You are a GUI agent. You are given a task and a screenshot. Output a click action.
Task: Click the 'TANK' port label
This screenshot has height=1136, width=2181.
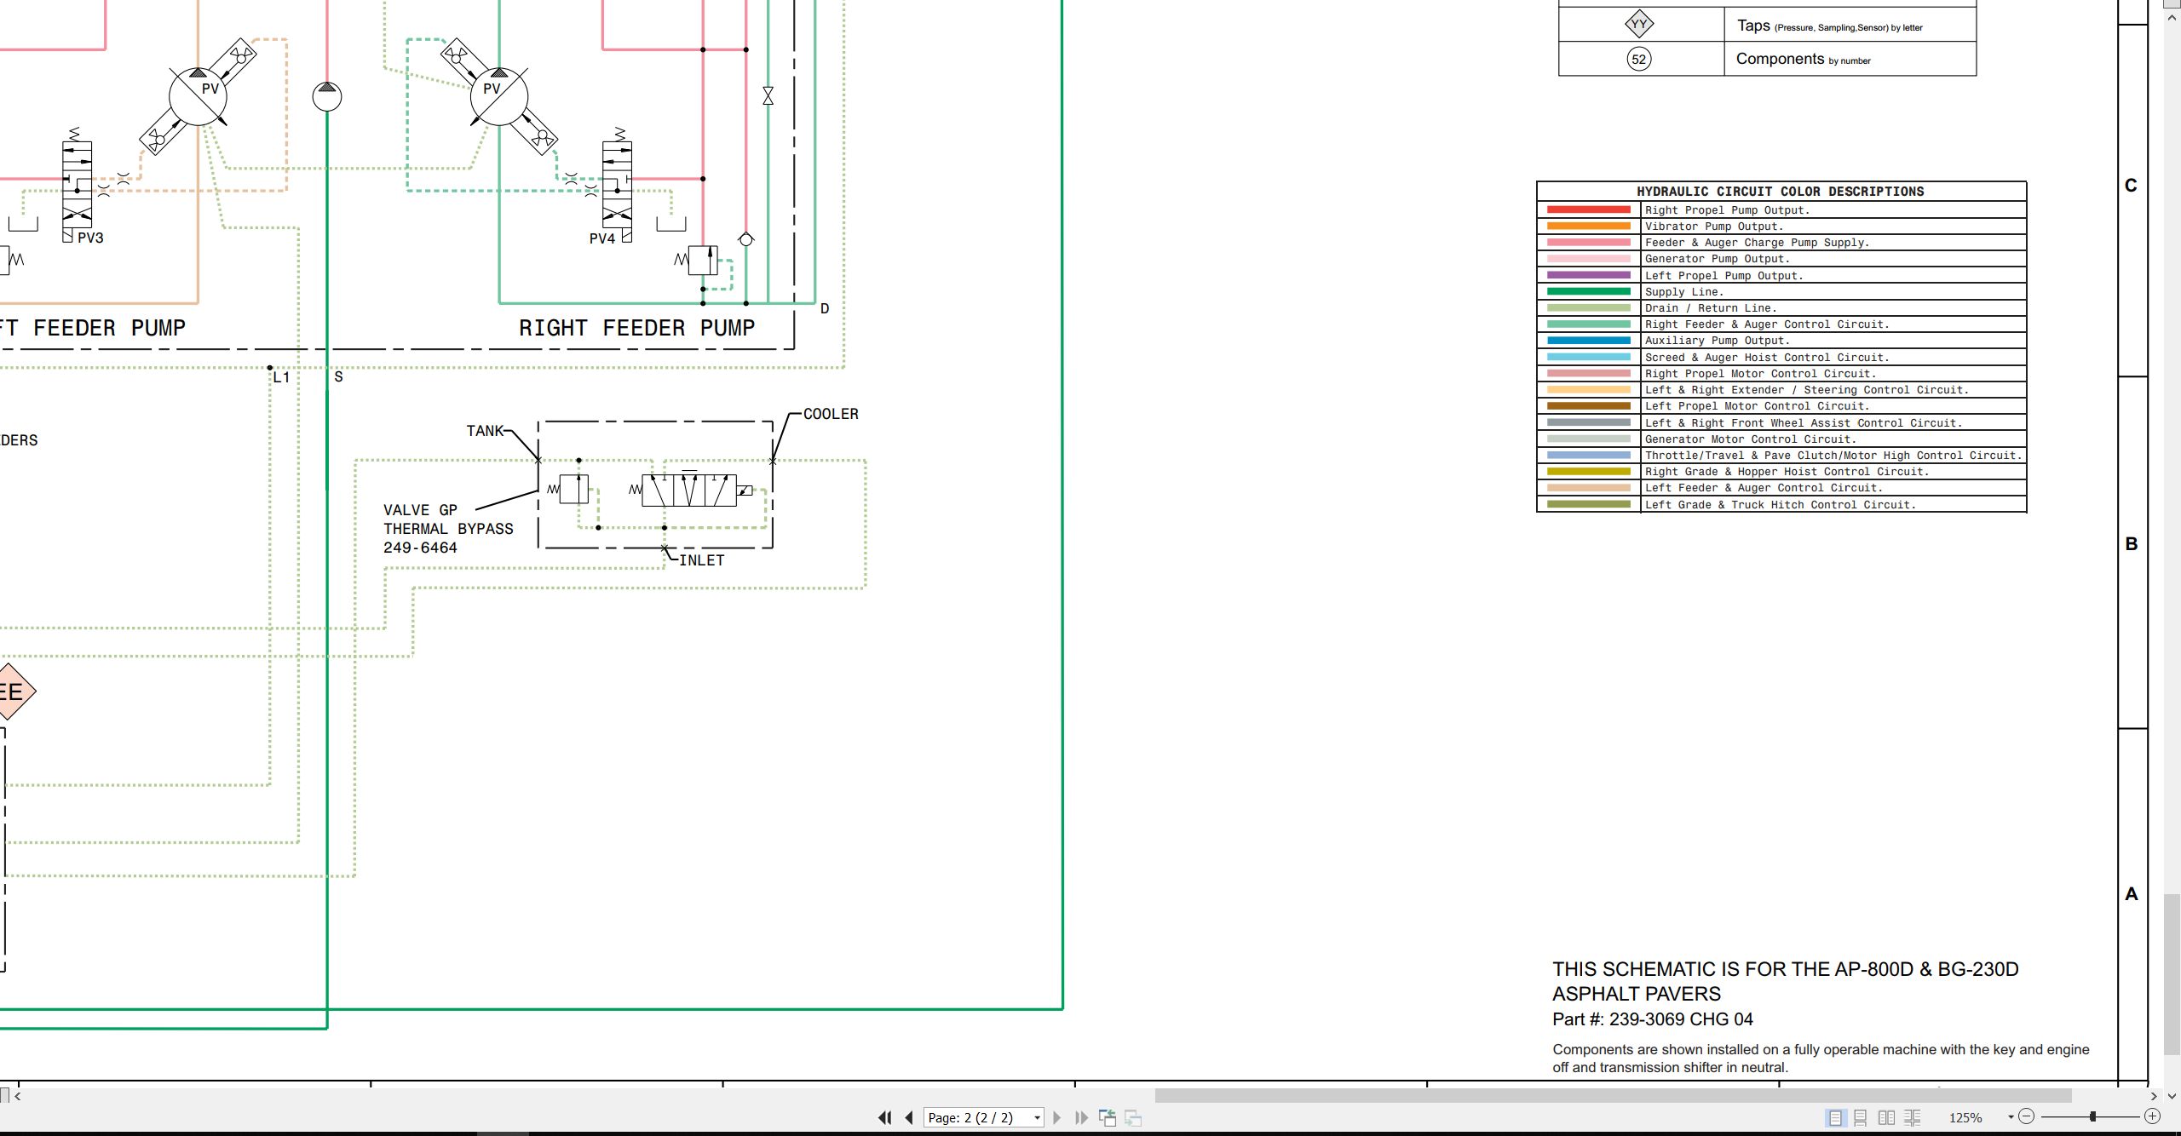click(485, 431)
